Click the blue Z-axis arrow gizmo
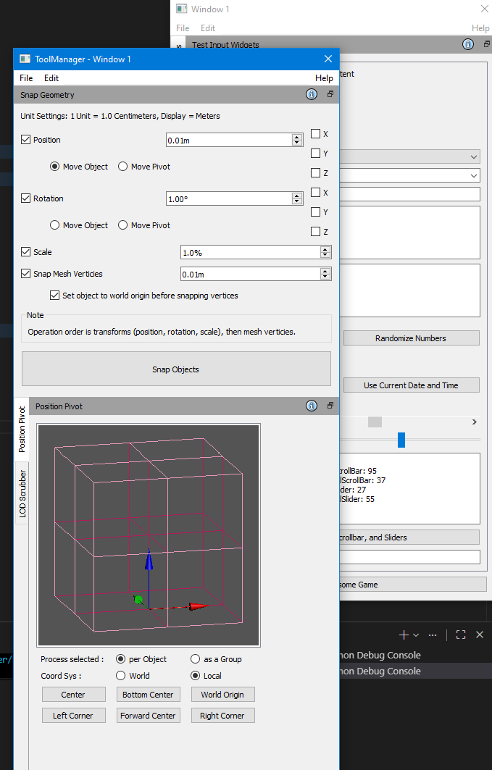The image size is (492, 770). 149,561
